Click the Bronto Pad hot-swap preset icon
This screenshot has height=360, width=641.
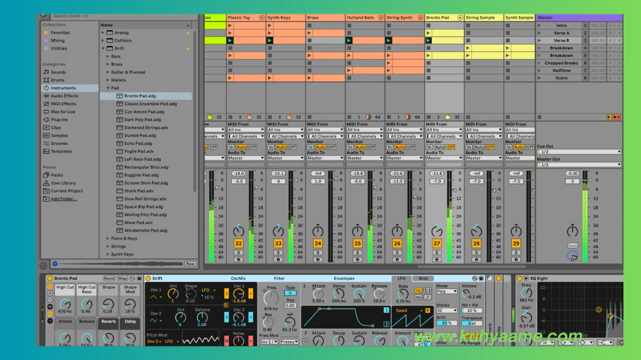pyautogui.click(x=132, y=278)
